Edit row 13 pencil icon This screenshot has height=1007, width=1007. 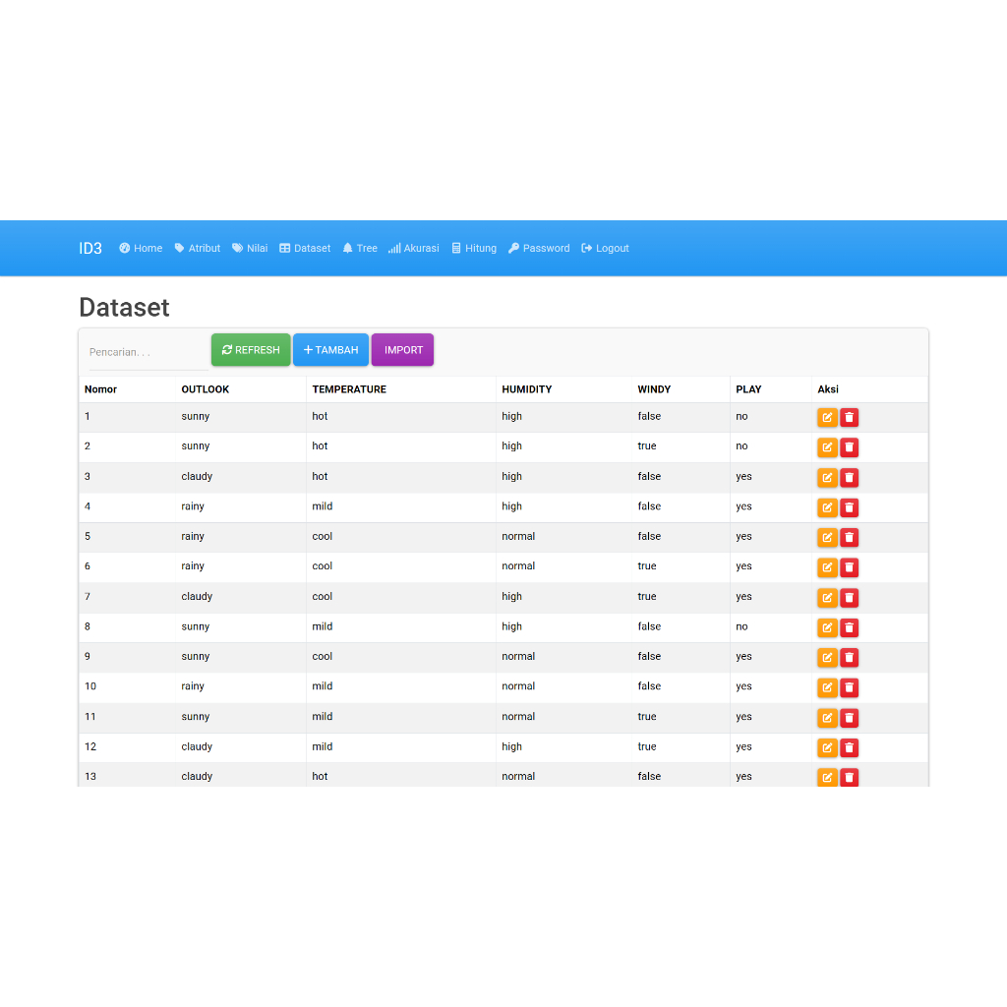click(827, 777)
